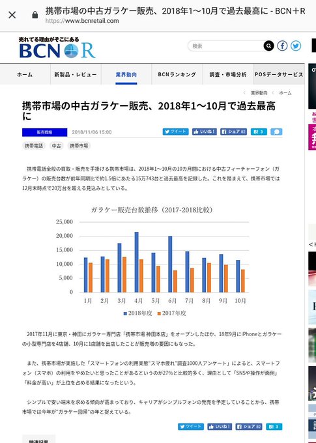This screenshot has width=316, height=443.
Task: Open the Facebook icon in the header
Action: (x=282, y=46)
